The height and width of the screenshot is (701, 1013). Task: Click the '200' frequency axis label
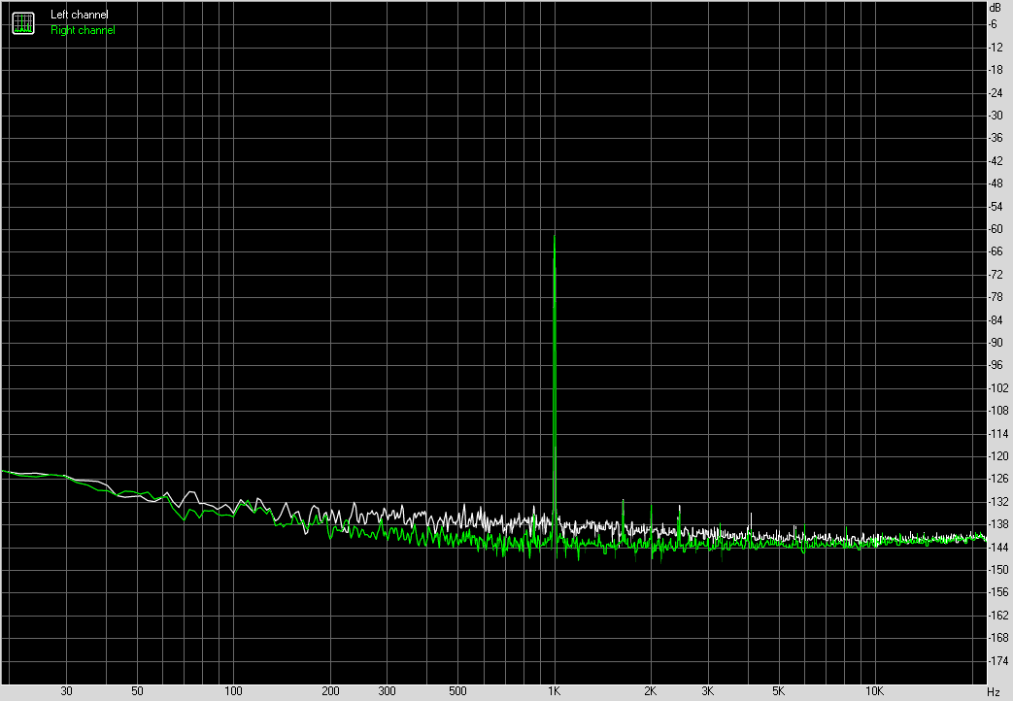pos(330,691)
